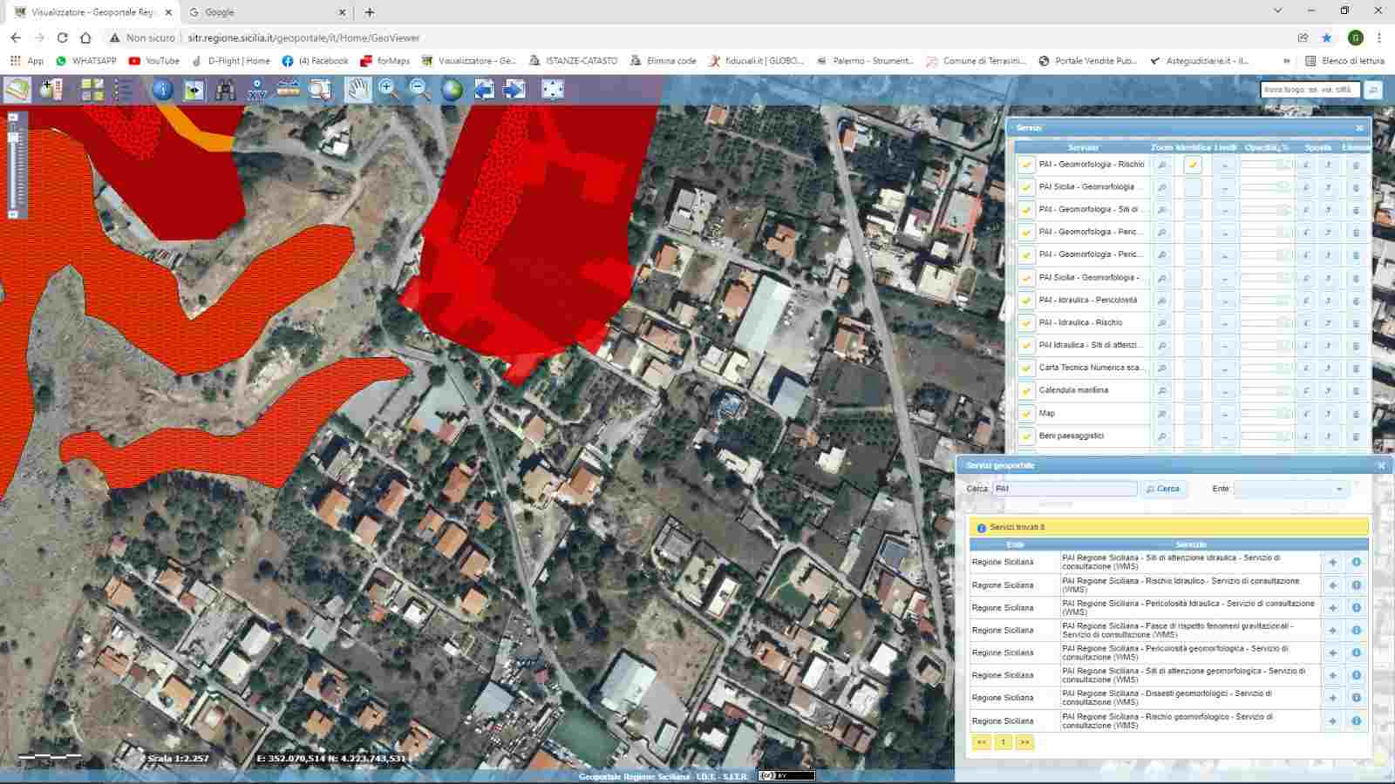Open the Ente dropdown
Screen dimensions: 1395x784
pyautogui.click(x=1290, y=490)
